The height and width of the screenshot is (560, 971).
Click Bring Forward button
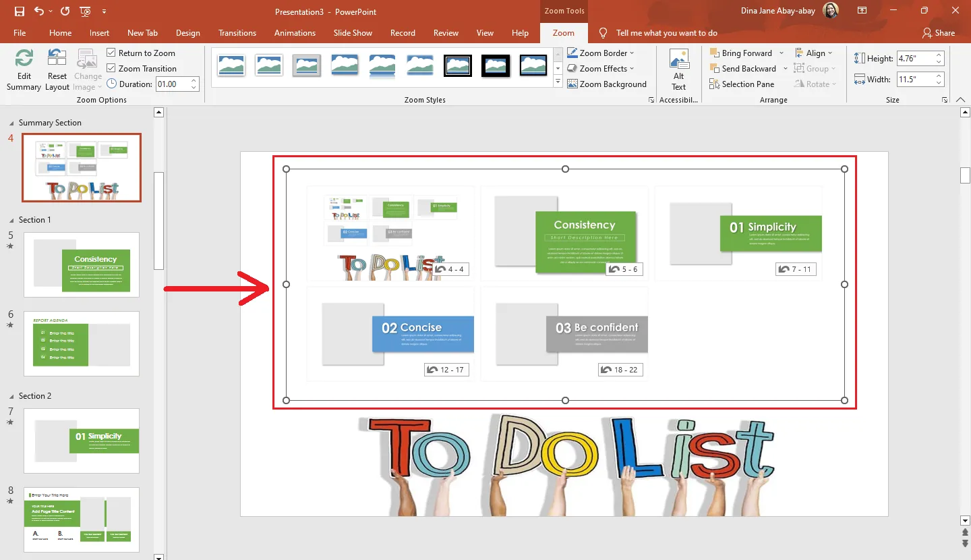pos(741,53)
